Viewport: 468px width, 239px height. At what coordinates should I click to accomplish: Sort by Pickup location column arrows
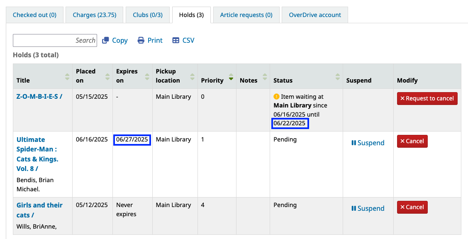(192, 76)
